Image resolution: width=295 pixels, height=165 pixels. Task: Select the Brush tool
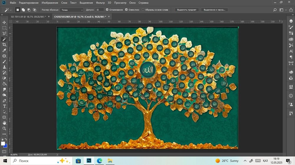click(4, 61)
